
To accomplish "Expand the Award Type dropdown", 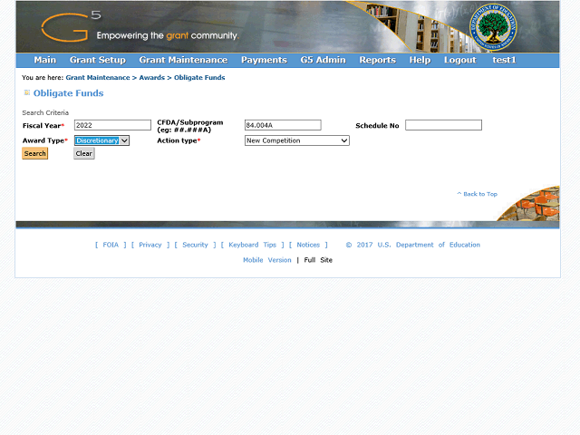I will pyautogui.click(x=101, y=140).
